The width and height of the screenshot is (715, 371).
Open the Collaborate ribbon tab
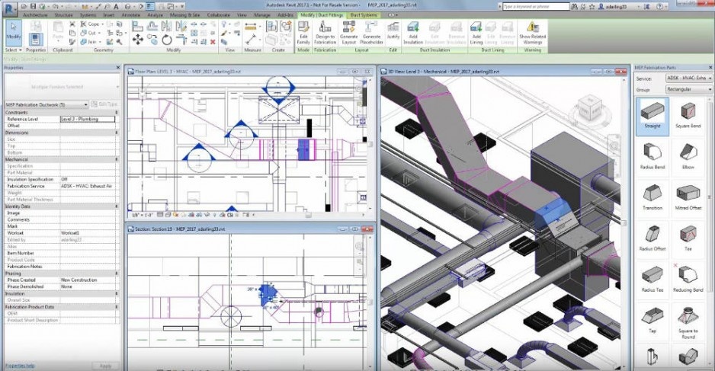click(x=219, y=15)
